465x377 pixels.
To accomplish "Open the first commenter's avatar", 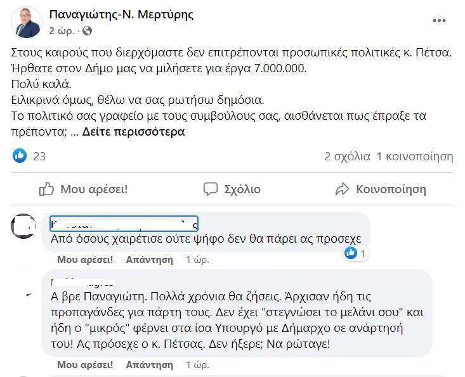I will pyautogui.click(x=23, y=226).
